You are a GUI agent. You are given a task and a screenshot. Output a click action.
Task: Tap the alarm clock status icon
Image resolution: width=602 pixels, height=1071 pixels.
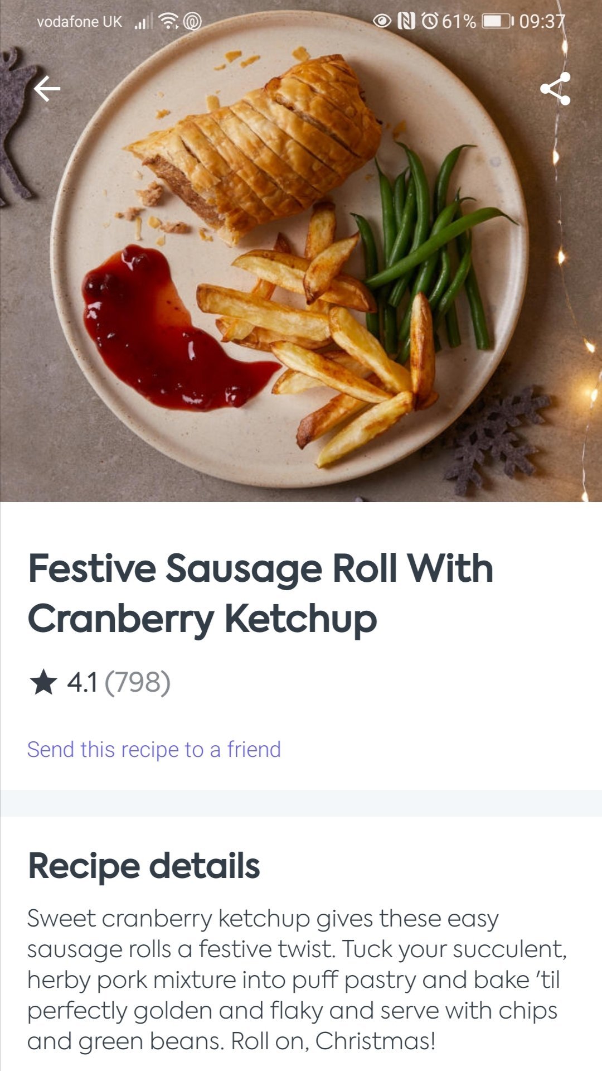tap(430, 22)
